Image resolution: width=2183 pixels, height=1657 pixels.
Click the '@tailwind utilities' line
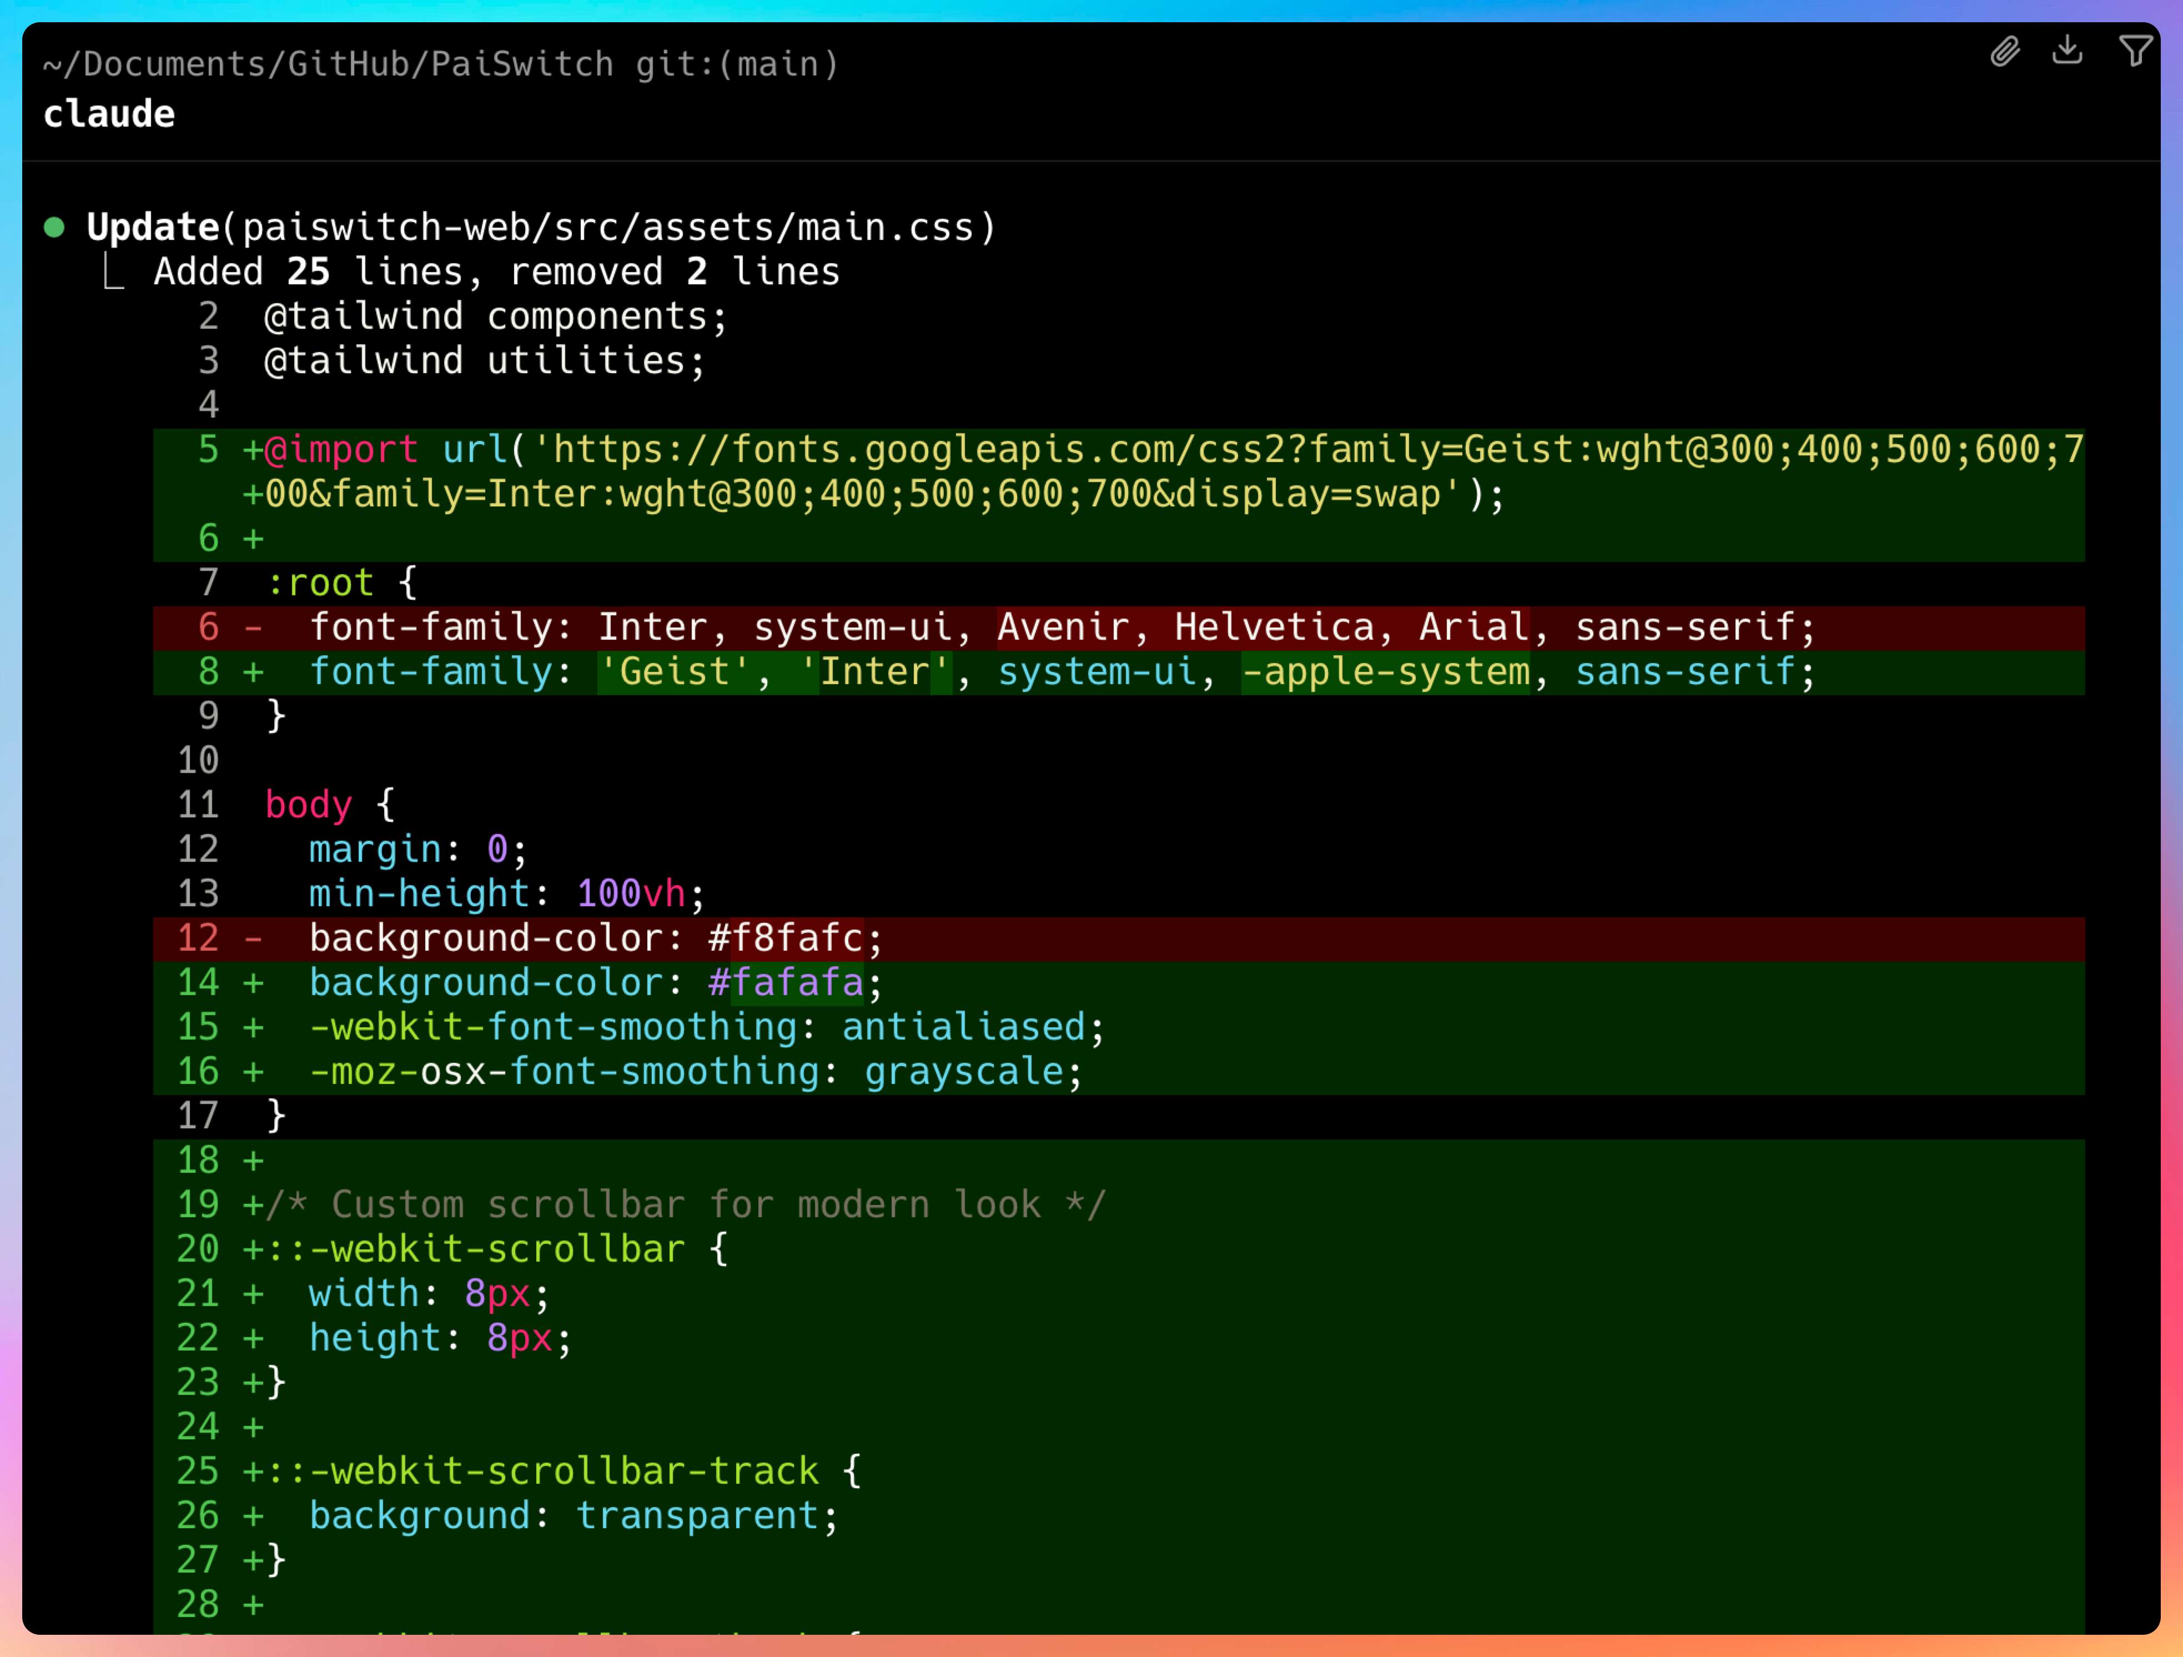[x=485, y=361]
